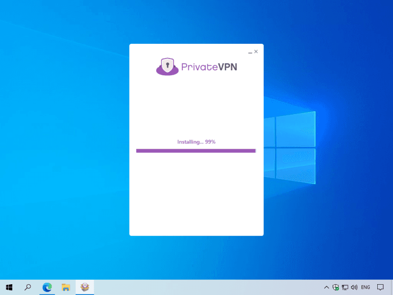Open the ENG input language selector
393x295 pixels.
(x=365, y=287)
